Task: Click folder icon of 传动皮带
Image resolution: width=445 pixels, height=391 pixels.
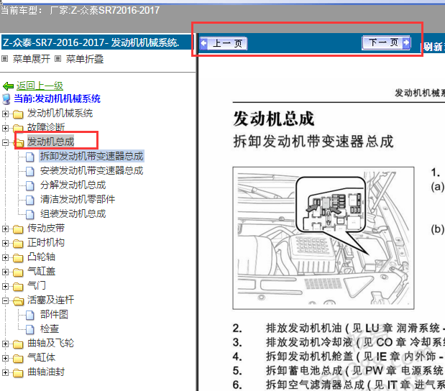Action: [x=18, y=229]
